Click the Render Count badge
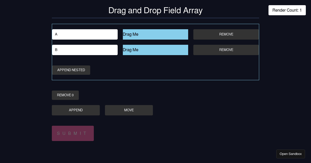311x163 pixels. [x=287, y=10]
